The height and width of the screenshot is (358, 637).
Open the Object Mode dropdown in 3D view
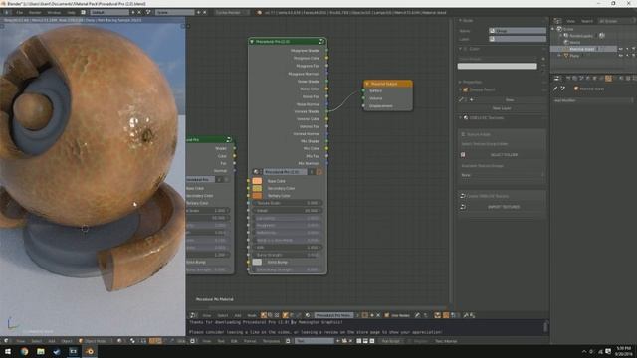96,341
